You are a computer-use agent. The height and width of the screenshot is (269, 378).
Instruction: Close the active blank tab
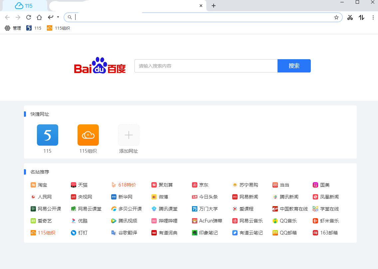pos(201,6)
